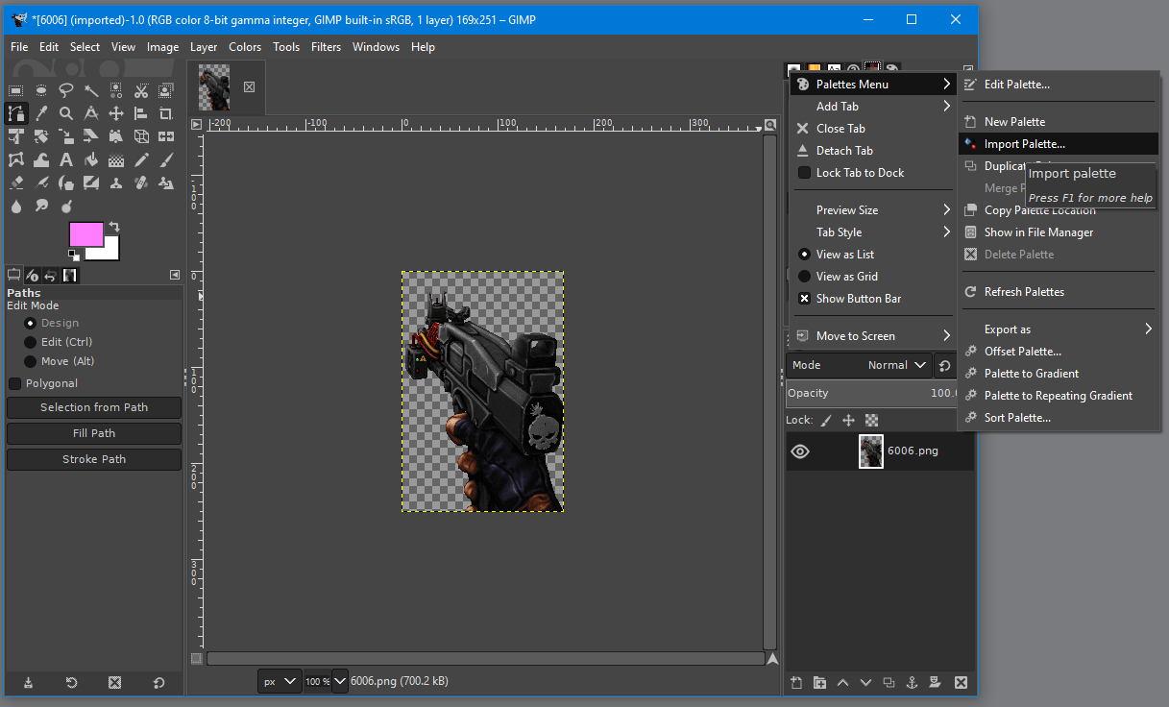Select the Fuzzy Select magic wand tool

pyautogui.click(x=91, y=90)
